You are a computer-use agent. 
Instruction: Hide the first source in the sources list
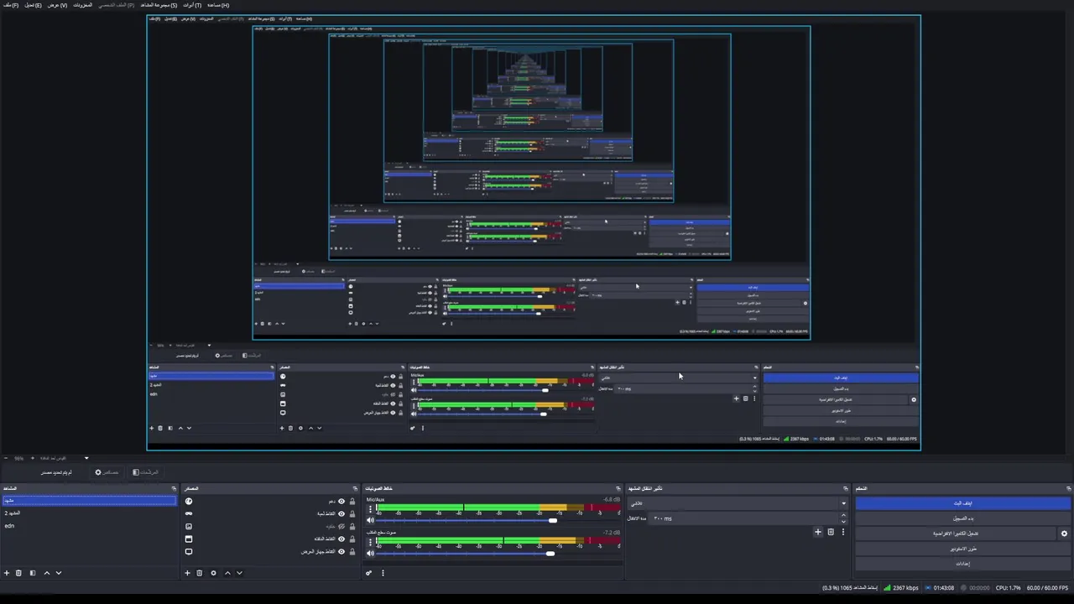point(341,501)
